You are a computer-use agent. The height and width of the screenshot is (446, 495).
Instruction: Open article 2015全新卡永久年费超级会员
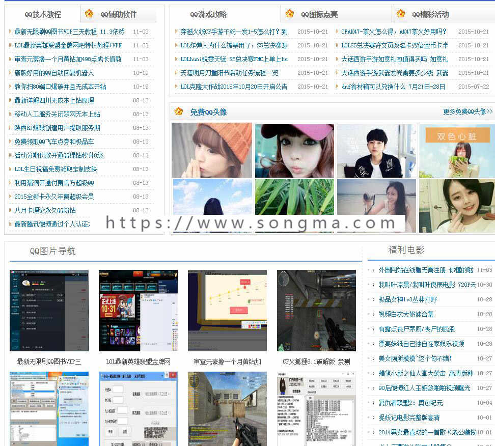pos(54,197)
